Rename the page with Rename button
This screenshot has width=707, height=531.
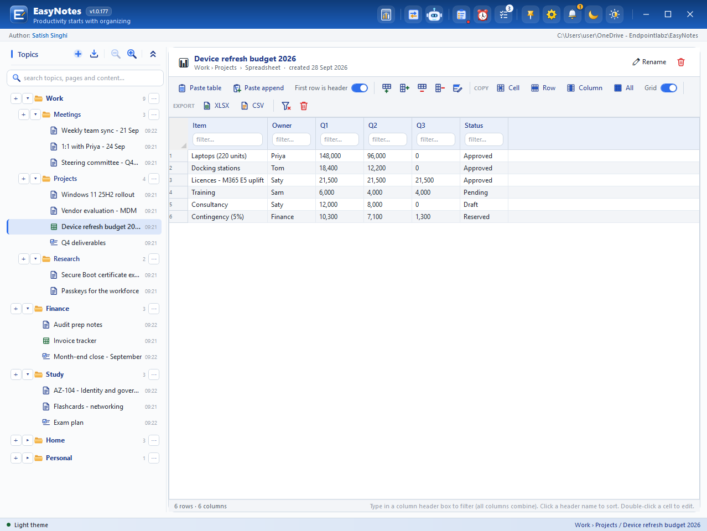[649, 62]
